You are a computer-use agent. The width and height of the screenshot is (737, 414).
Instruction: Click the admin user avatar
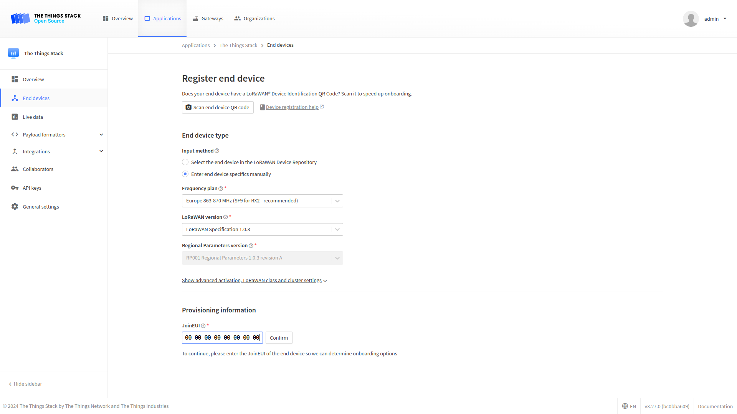coord(691,19)
